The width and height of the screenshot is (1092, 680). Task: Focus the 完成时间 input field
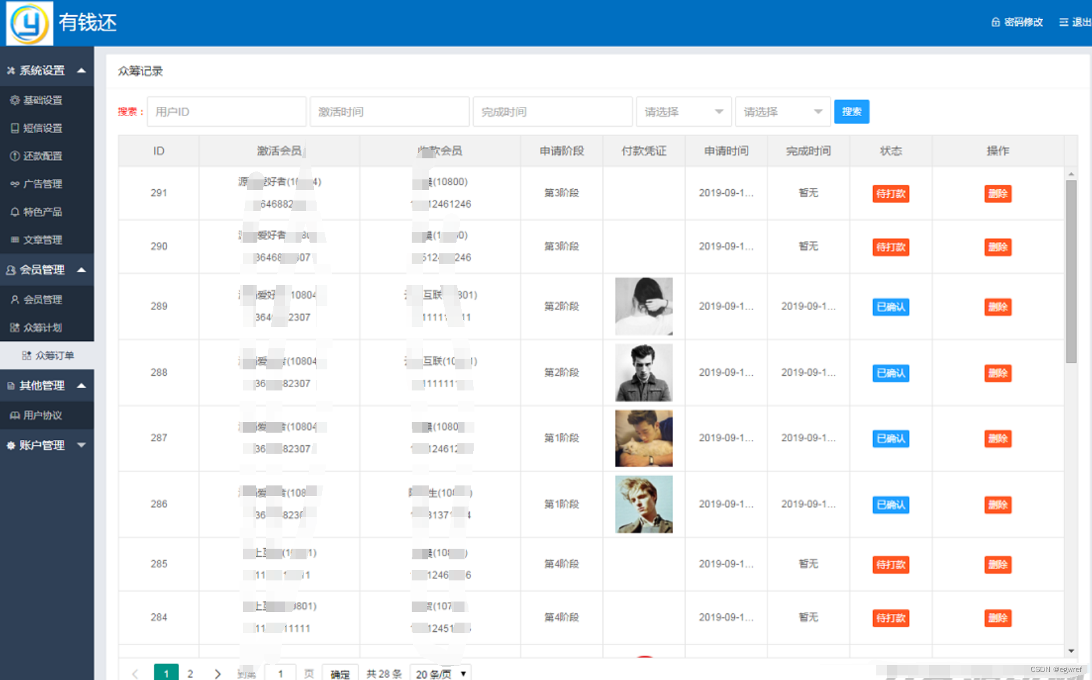click(x=552, y=111)
